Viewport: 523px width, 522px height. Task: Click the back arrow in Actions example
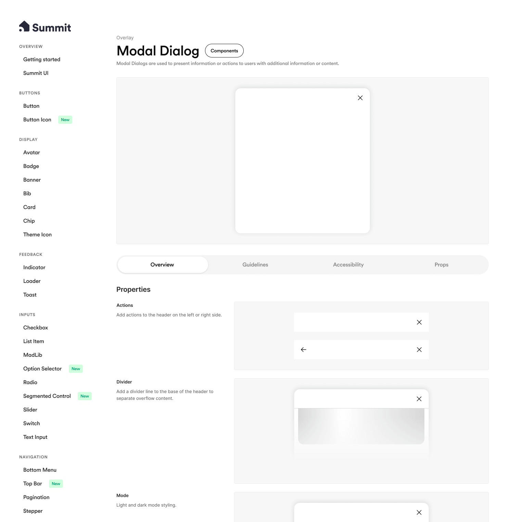304,350
